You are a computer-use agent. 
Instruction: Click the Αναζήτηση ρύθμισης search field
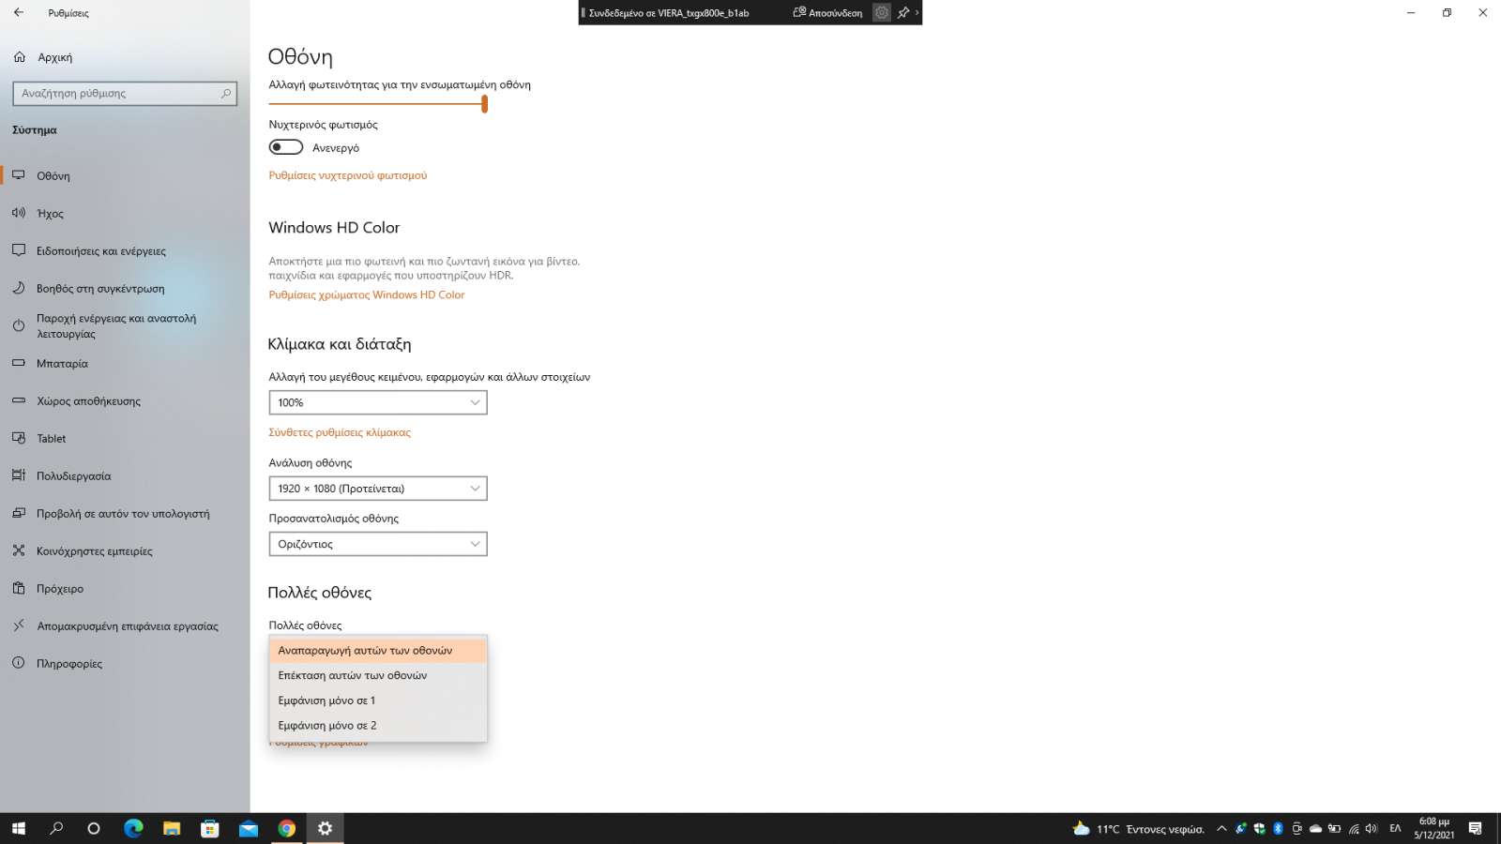(117, 94)
